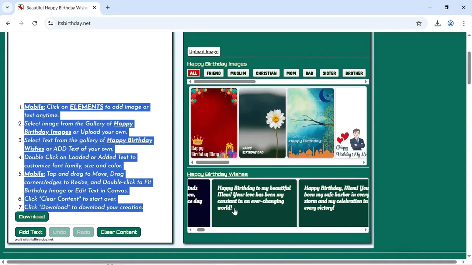
Task: Click the Upload Image button
Action: click(x=204, y=52)
